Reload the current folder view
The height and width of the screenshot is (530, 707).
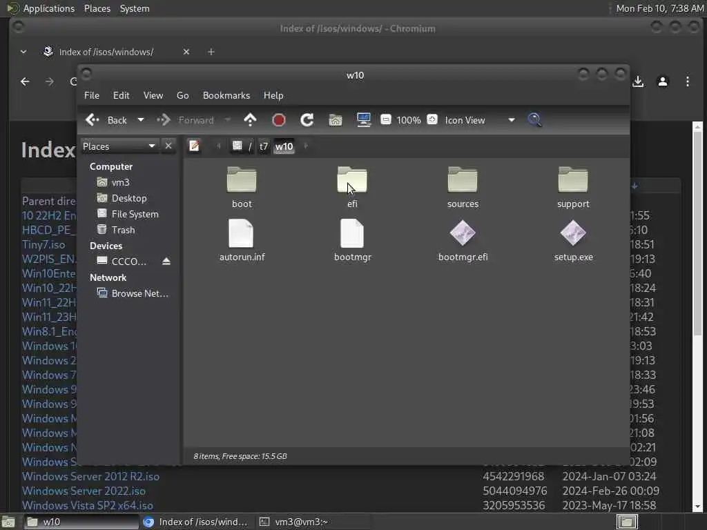point(307,120)
